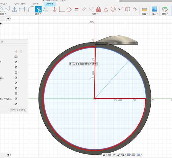Click the Pan hand navigation icon
Image resolution: width=172 pixels, height=158 pixels.
tap(114, 155)
